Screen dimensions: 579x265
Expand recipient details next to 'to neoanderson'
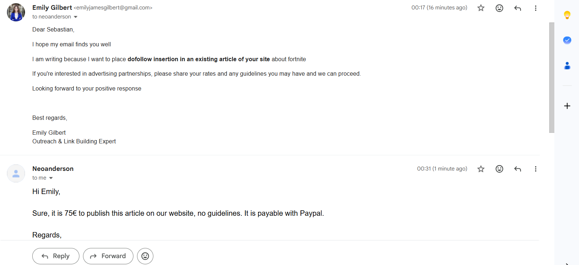[x=75, y=17]
